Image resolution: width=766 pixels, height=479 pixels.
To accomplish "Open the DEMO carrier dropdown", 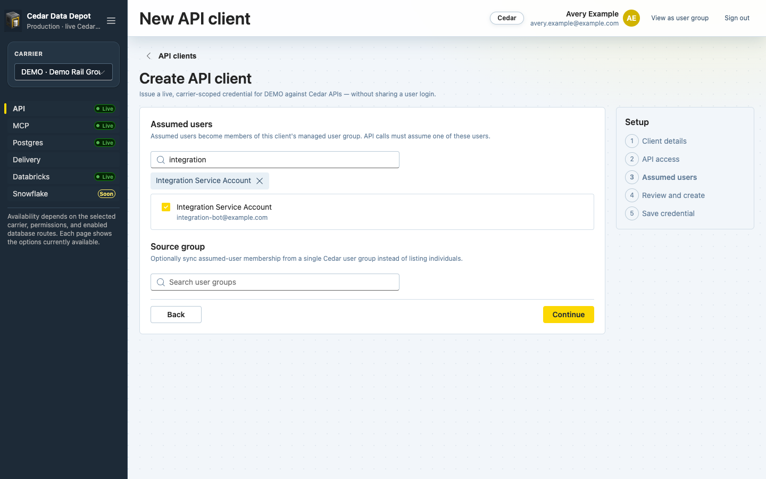I will click(x=63, y=72).
